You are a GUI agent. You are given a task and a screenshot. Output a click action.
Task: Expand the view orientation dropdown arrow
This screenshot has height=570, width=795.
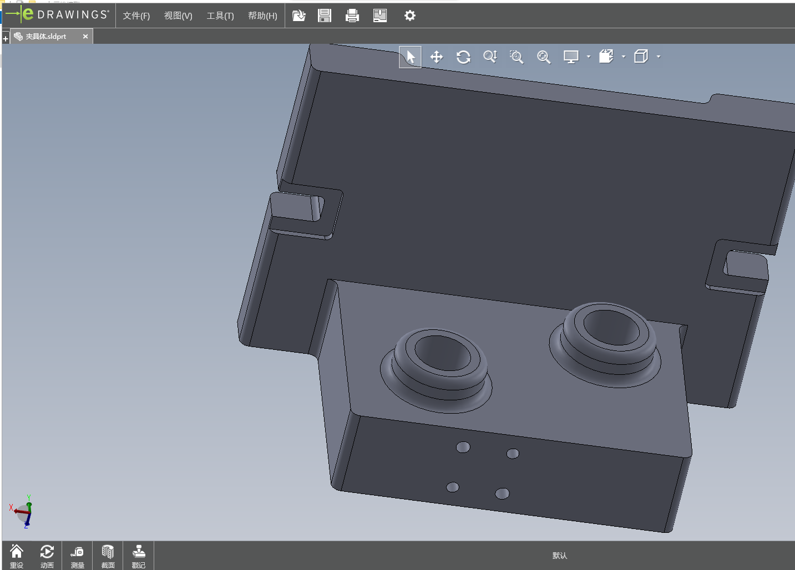(659, 57)
